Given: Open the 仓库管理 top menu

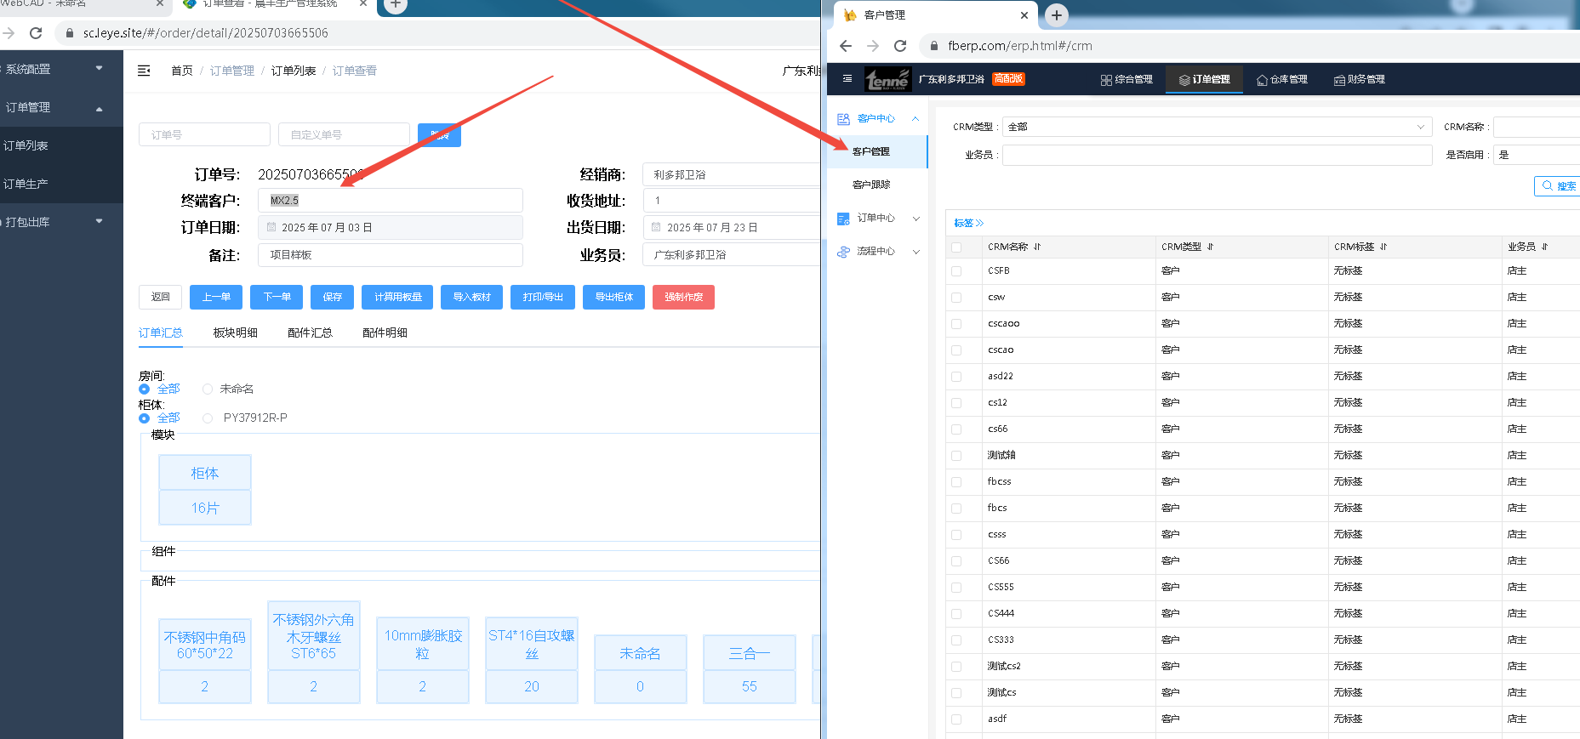Looking at the screenshot, I should (1282, 79).
